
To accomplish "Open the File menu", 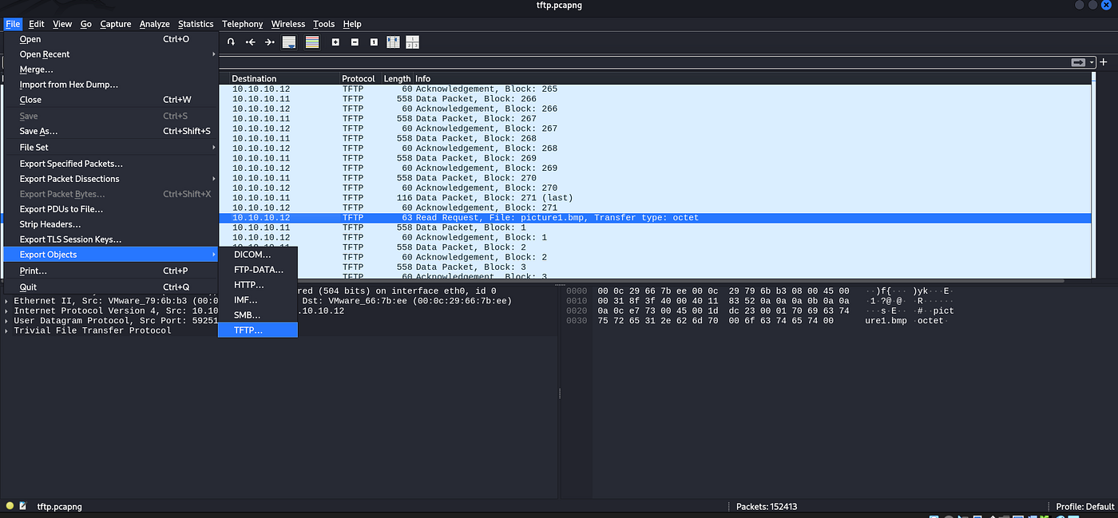I will click(13, 24).
